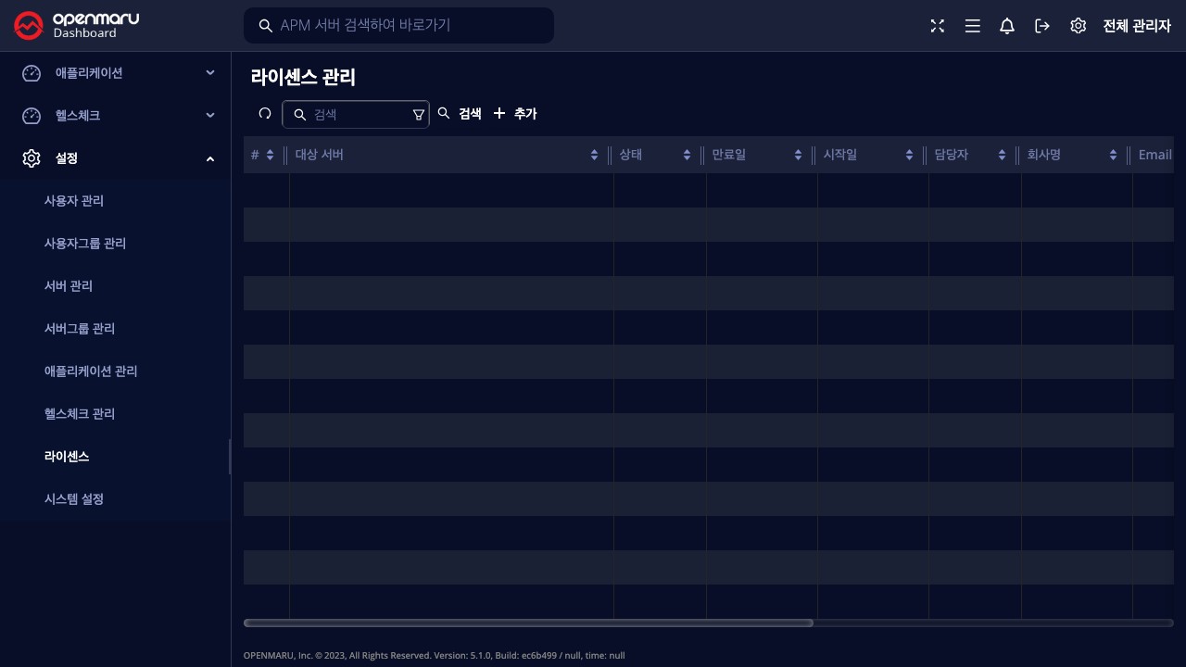The image size is (1186, 667).
Task: Click the 추가 button to add license
Action: tap(515, 113)
